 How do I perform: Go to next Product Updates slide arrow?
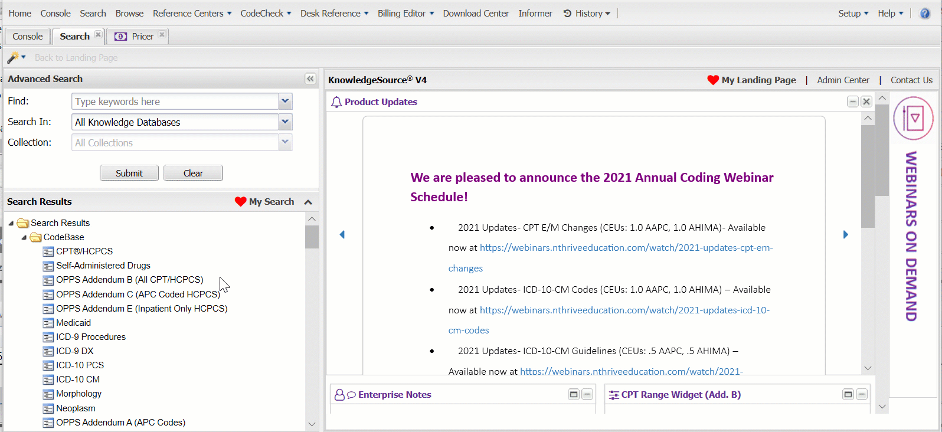(845, 235)
